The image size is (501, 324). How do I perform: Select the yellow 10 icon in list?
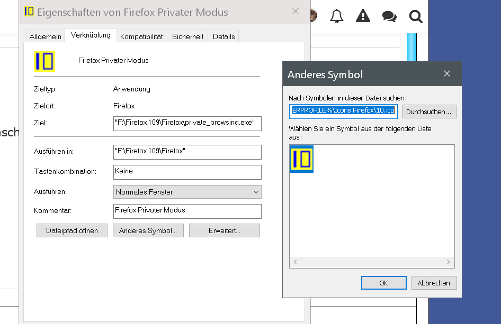(302, 159)
